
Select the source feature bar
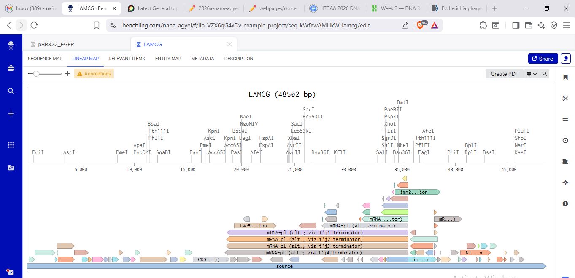[285, 266]
